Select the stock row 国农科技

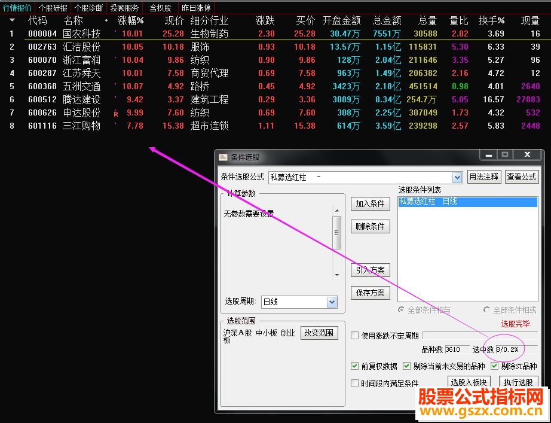(x=275, y=34)
